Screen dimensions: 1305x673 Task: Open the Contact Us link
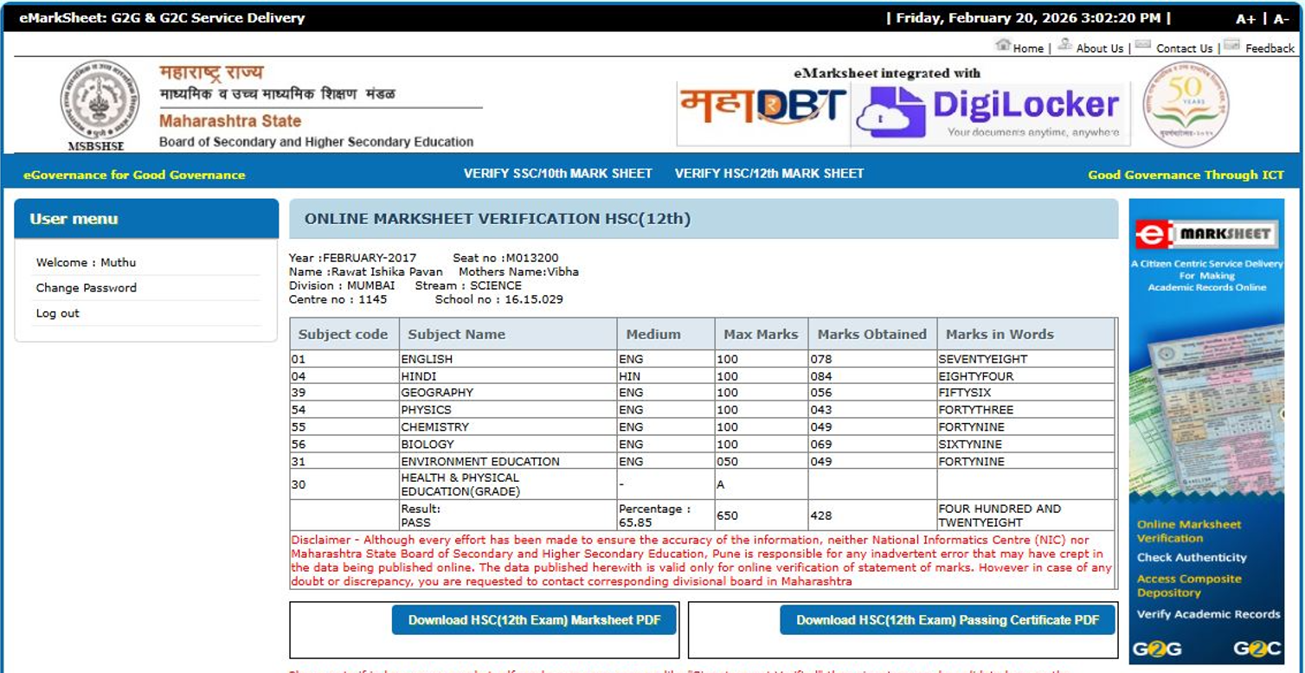(x=1185, y=48)
